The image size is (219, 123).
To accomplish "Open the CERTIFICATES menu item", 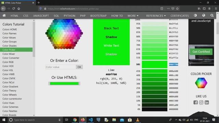I will click(180, 16).
